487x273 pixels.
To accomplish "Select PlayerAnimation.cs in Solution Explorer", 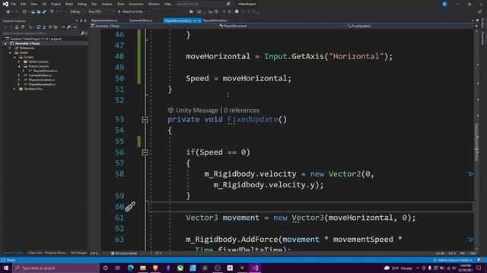I will click(x=42, y=80).
